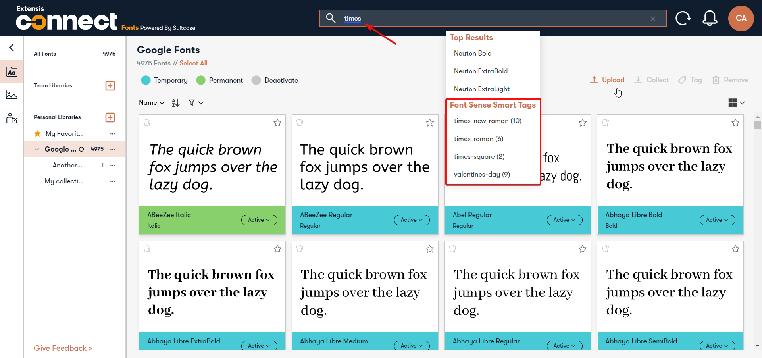Select the Abhaya Libre Bold card checkbox
Image resolution: width=762 pixels, height=358 pixels.
[x=605, y=123]
